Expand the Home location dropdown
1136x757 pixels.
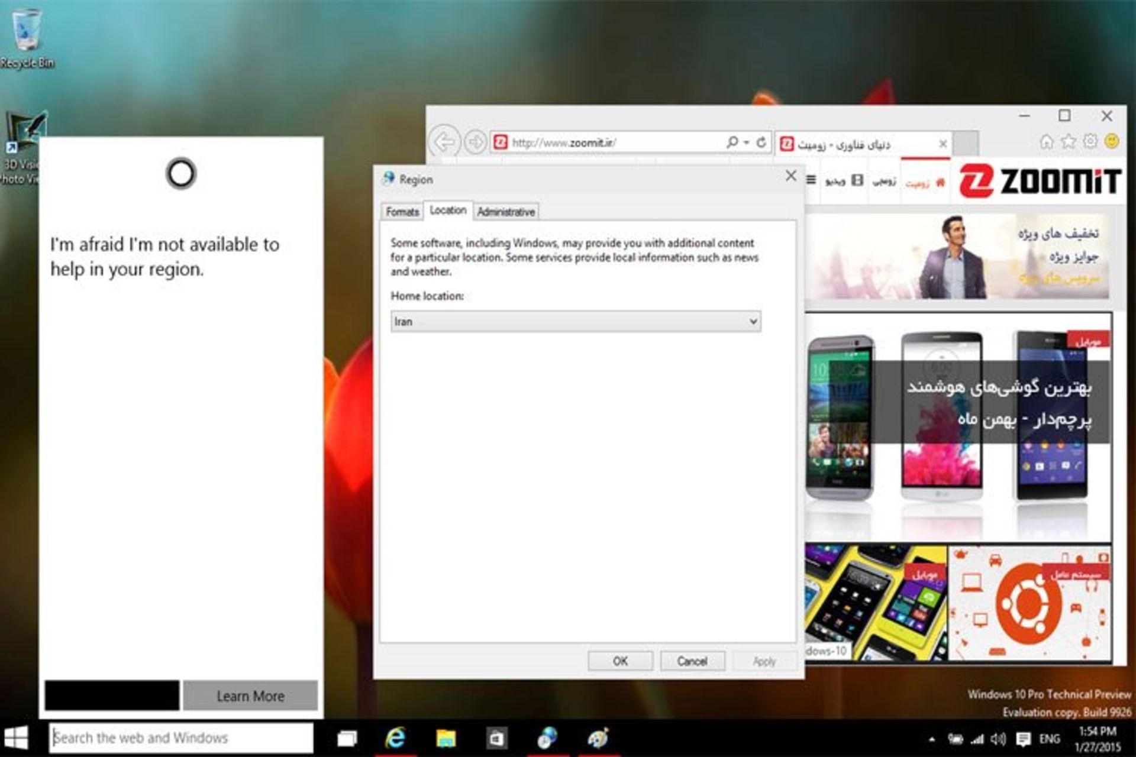pyautogui.click(x=753, y=321)
